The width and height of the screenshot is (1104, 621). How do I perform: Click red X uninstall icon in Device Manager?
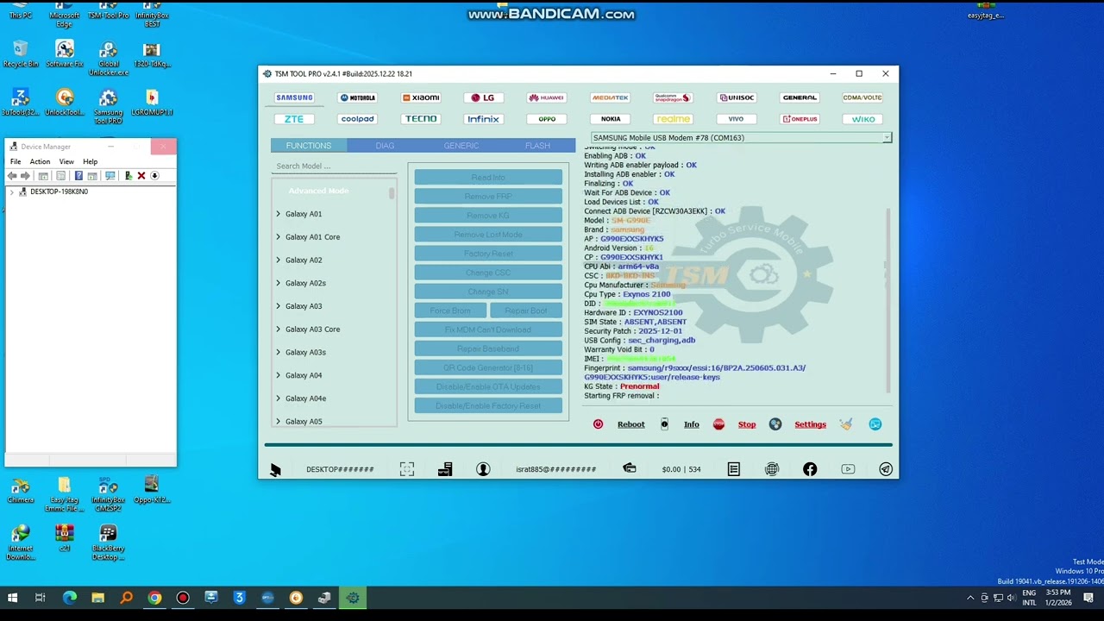pyautogui.click(x=141, y=176)
